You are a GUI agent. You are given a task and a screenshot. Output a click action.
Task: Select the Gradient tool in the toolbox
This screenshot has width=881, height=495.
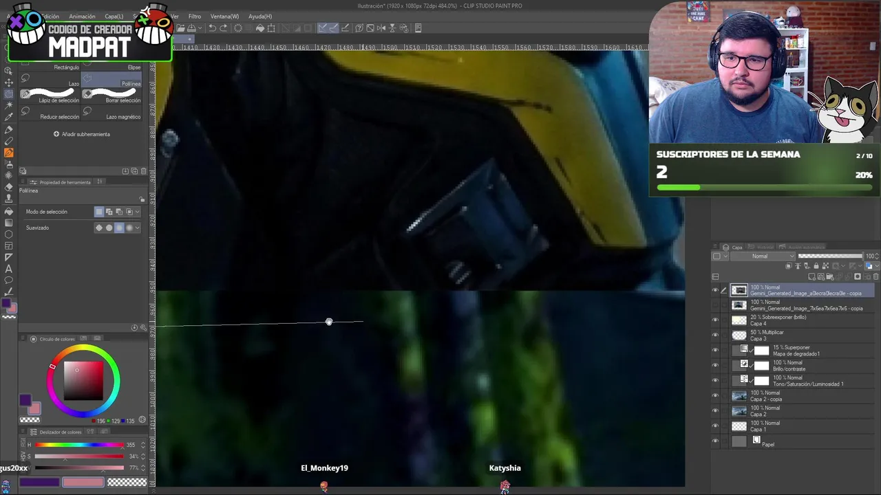click(x=9, y=222)
